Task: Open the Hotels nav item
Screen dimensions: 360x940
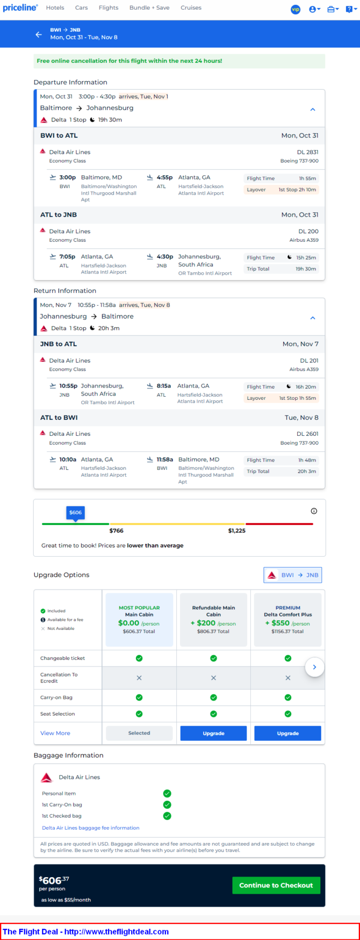Action: [x=55, y=8]
